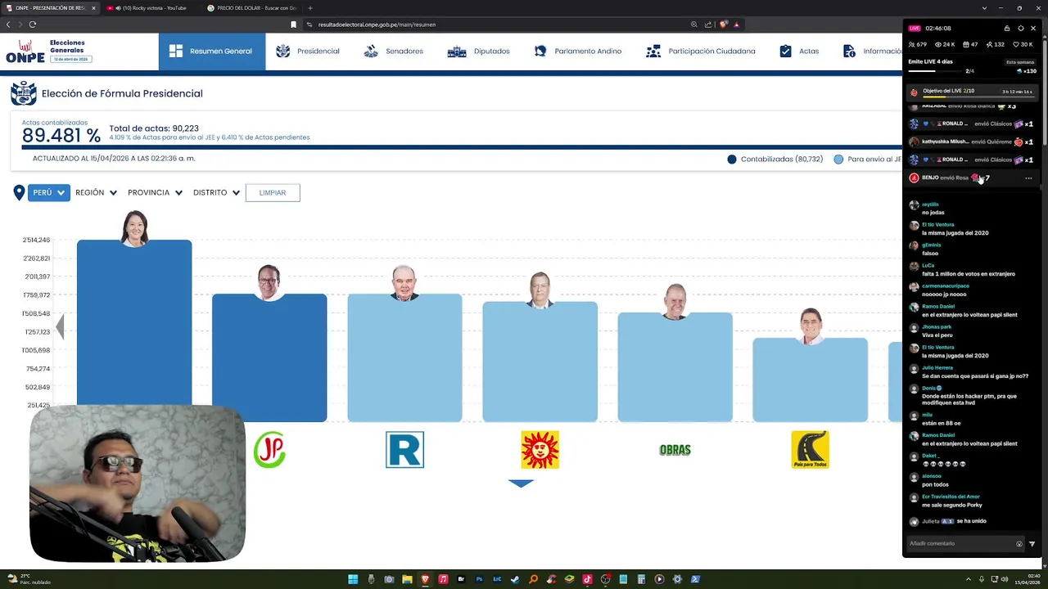Click the taskbar weather widget

click(x=29, y=579)
